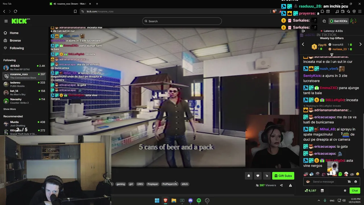The height and width of the screenshot is (205, 364).
Task: Open Brave VPN shield icon
Action: click(354, 11)
